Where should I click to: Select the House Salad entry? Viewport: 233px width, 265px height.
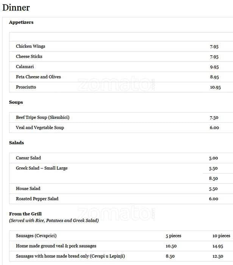(x=28, y=189)
